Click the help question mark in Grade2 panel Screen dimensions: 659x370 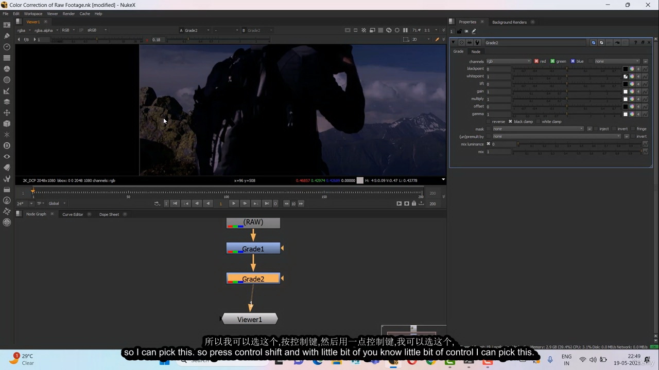pyautogui.click(x=636, y=43)
